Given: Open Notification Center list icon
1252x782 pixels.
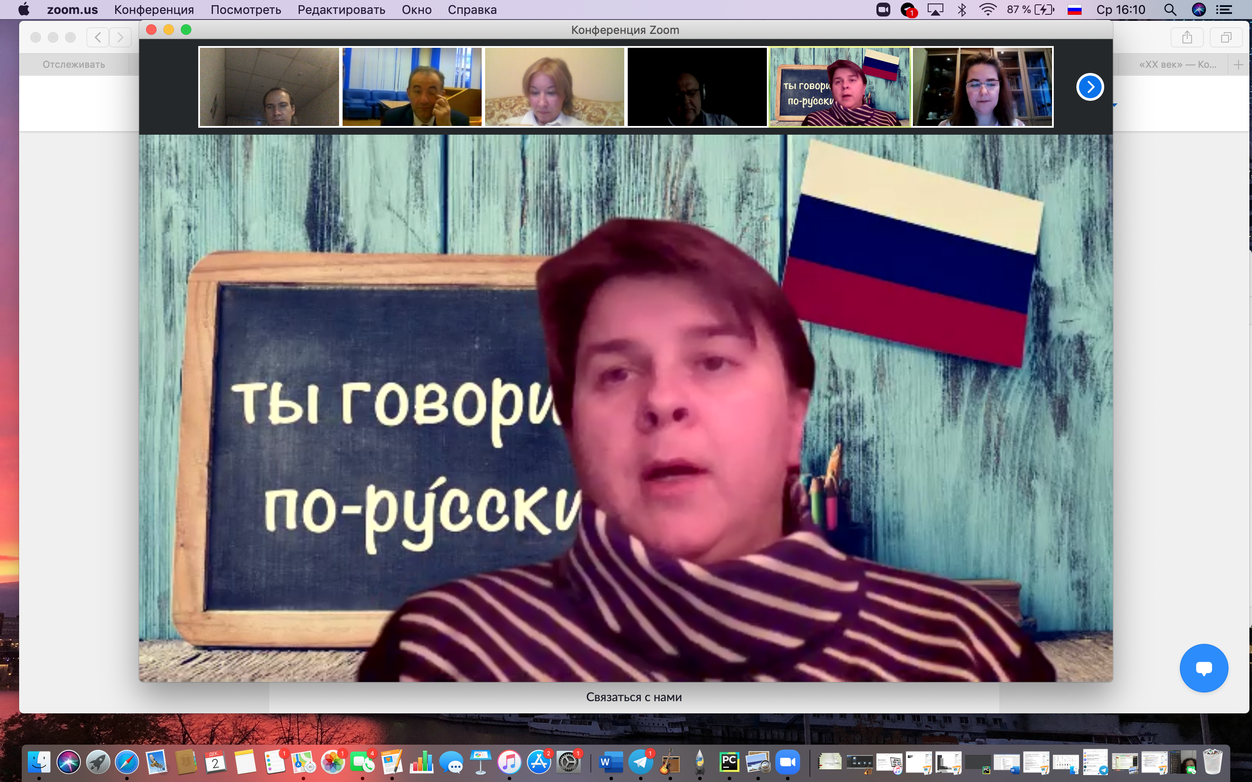Looking at the screenshot, I should (1224, 10).
